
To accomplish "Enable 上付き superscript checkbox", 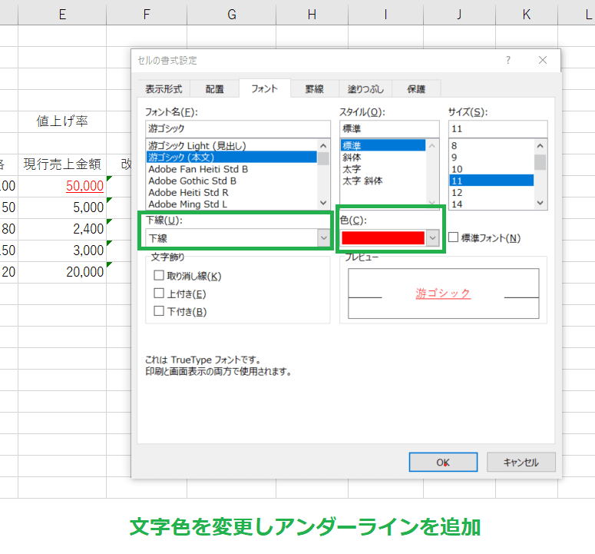I will click(x=159, y=294).
